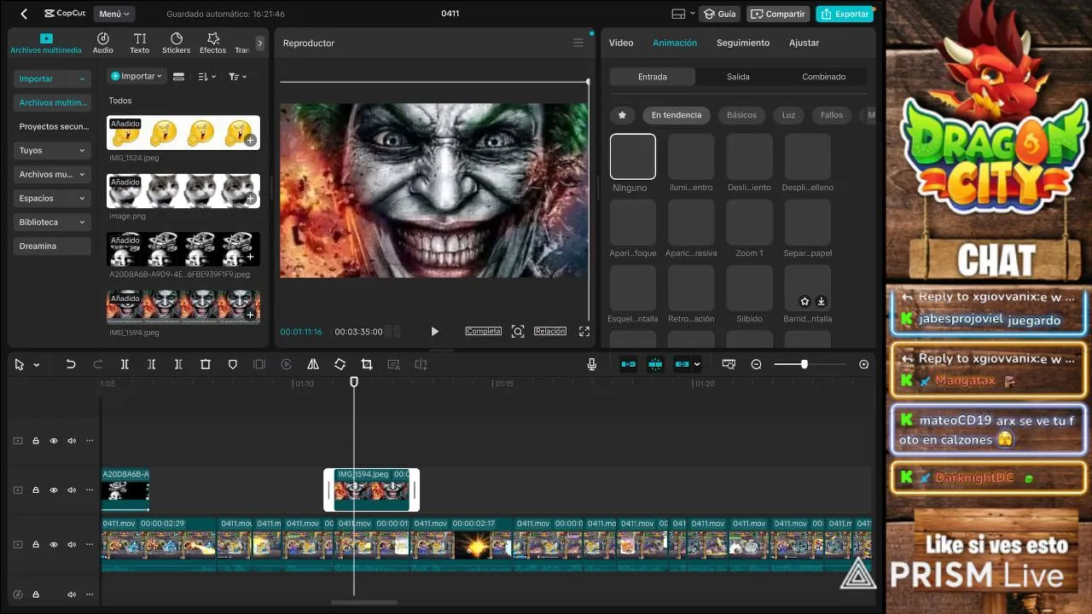1092x614 pixels.
Task: Expand the Importar button dropdown in media panel
Action: pyautogui.click(x=136, y=76)
